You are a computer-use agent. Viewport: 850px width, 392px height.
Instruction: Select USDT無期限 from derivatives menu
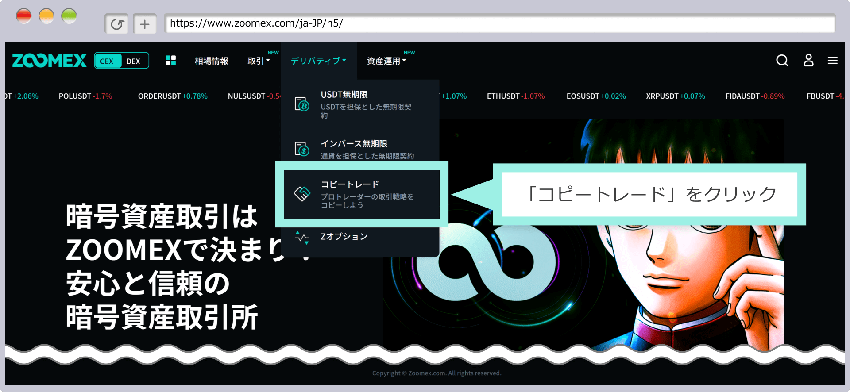pos(361,104)
